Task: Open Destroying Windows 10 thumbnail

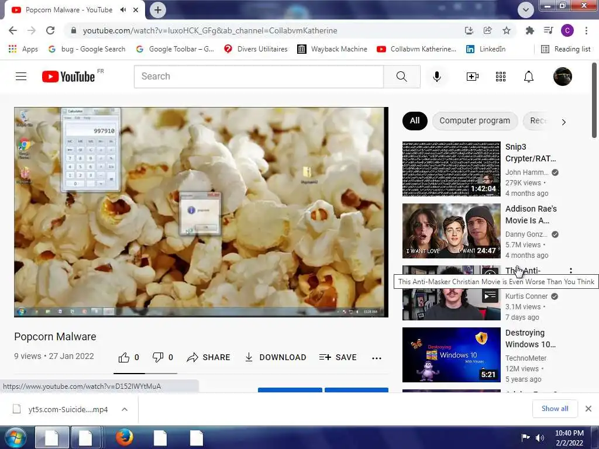Action: (451, 355)
